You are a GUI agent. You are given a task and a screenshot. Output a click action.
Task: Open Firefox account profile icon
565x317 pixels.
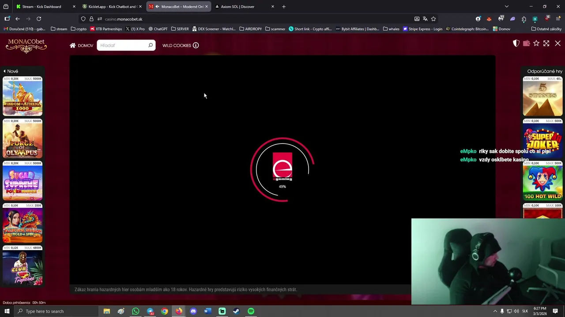(x=478, y=19)
